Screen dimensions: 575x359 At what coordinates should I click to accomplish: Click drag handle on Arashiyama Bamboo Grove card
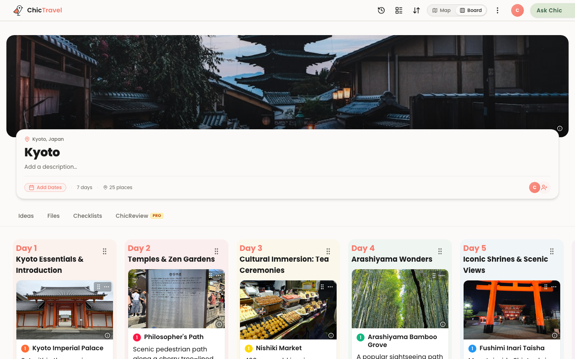[434, 276]
